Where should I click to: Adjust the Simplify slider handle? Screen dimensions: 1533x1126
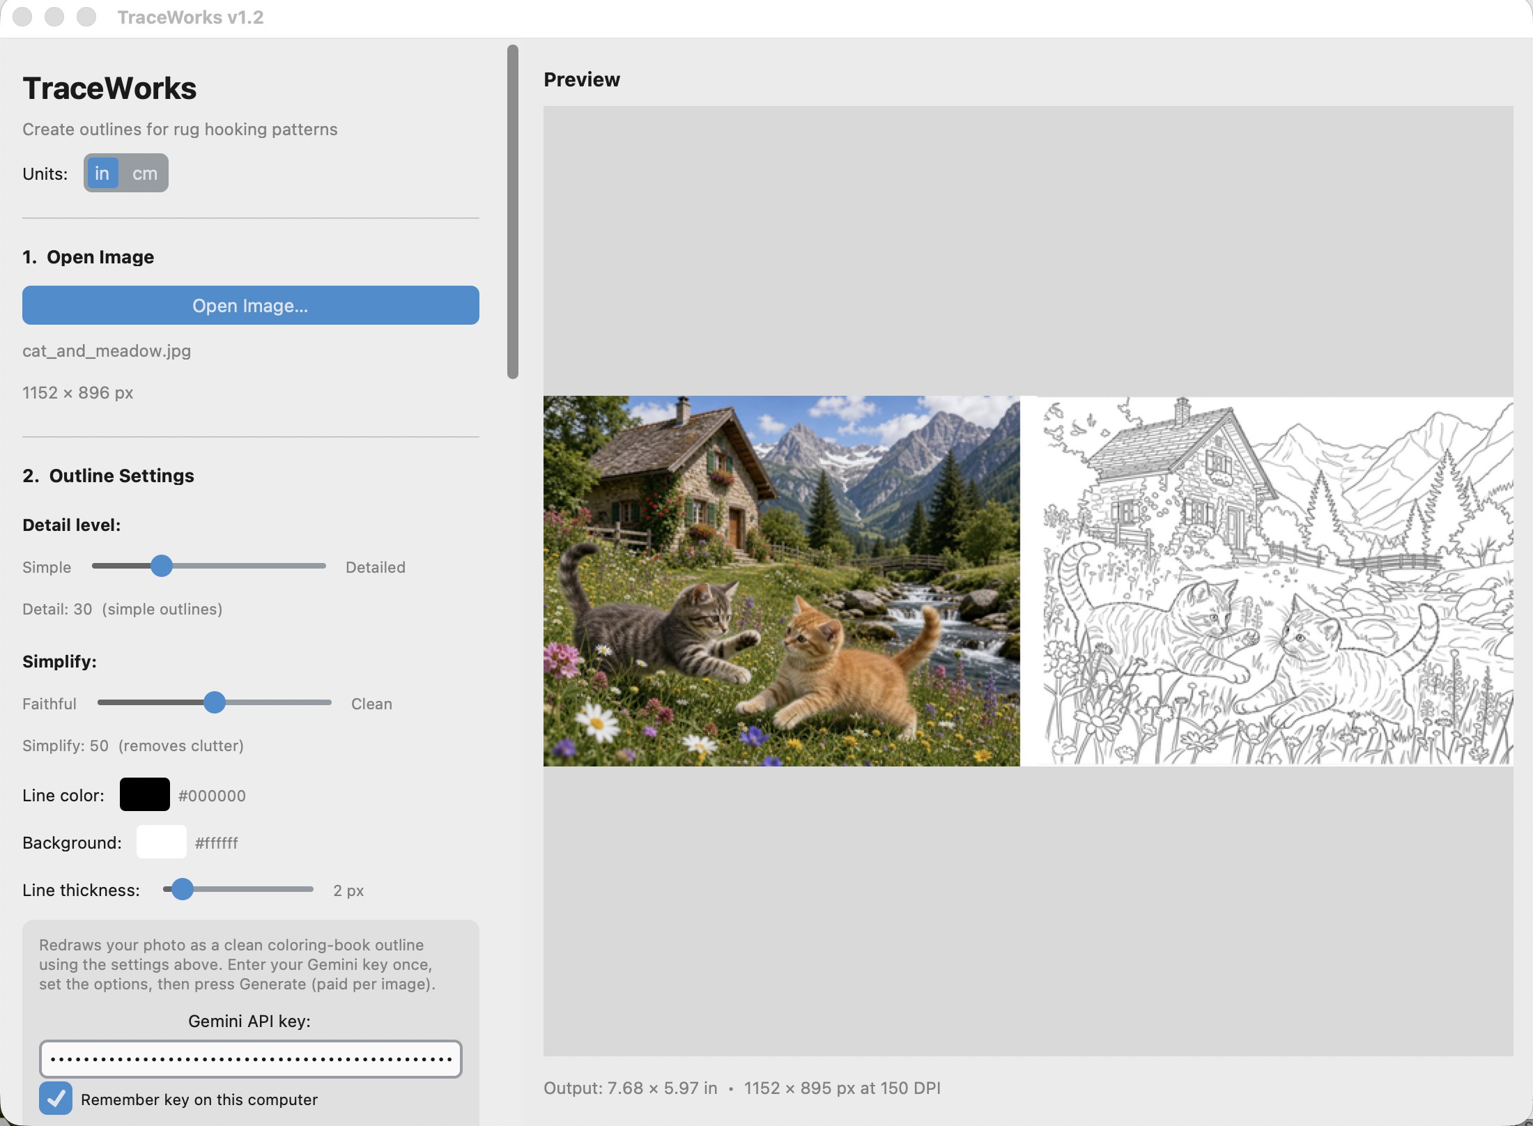click(x=215, y=702)
